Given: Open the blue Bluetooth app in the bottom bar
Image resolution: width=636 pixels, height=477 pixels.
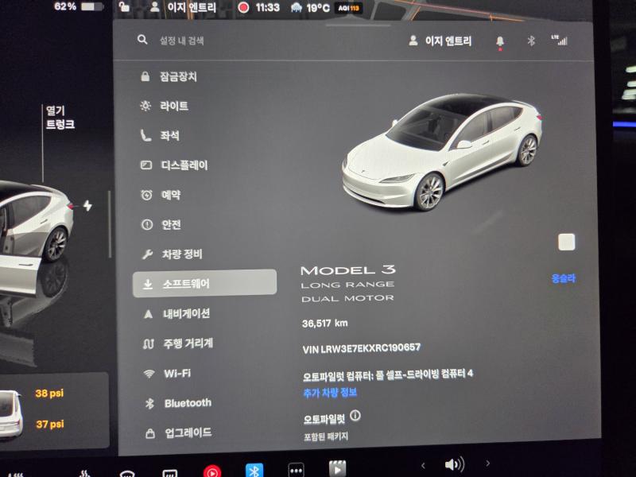Looking at the screenshot, I should coord(254,471).
